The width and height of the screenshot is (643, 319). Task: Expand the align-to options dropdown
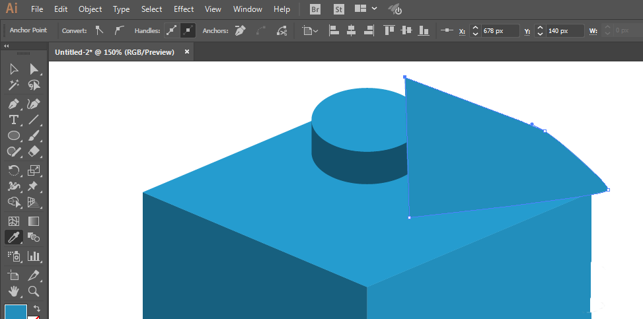pyautogui.click(x=310, y=30)
